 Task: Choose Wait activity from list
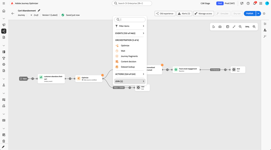pyautogui.click(x=130, y=51)
